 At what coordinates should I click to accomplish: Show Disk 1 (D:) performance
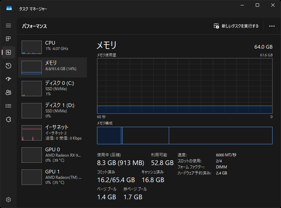tap(53, 110)
